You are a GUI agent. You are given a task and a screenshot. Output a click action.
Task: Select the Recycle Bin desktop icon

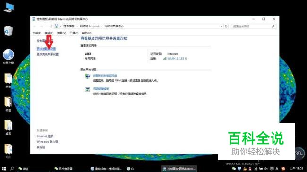pos(9,31)
